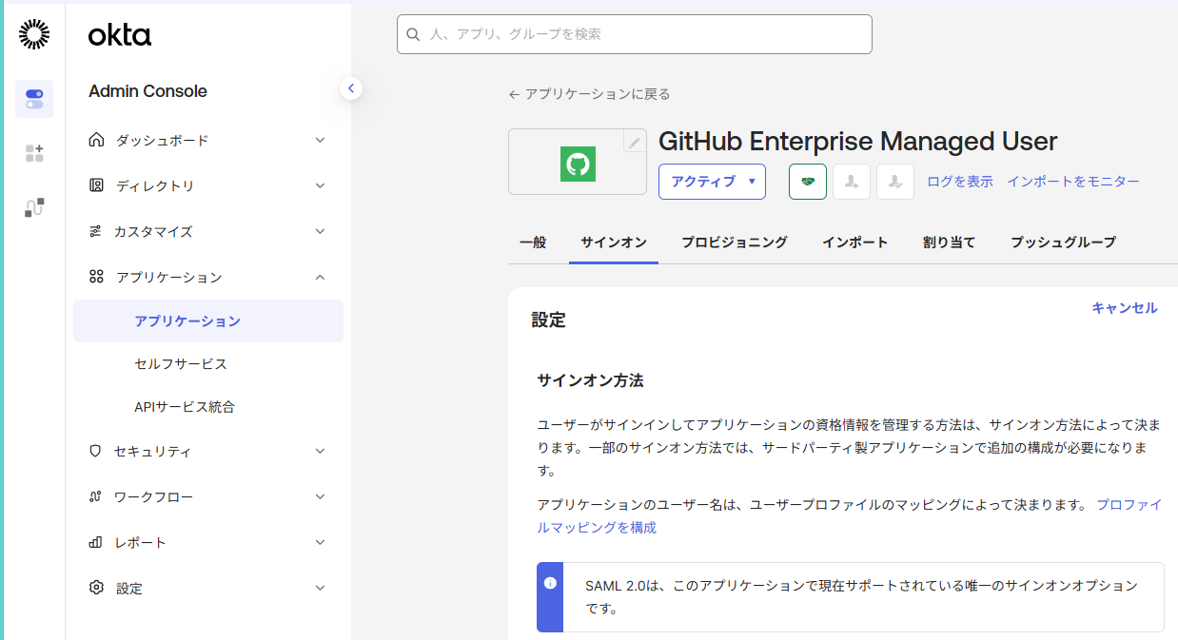
Task: Click the ディレクトリ directory icon
Action: pyautogui.click(x=96, y=185)
